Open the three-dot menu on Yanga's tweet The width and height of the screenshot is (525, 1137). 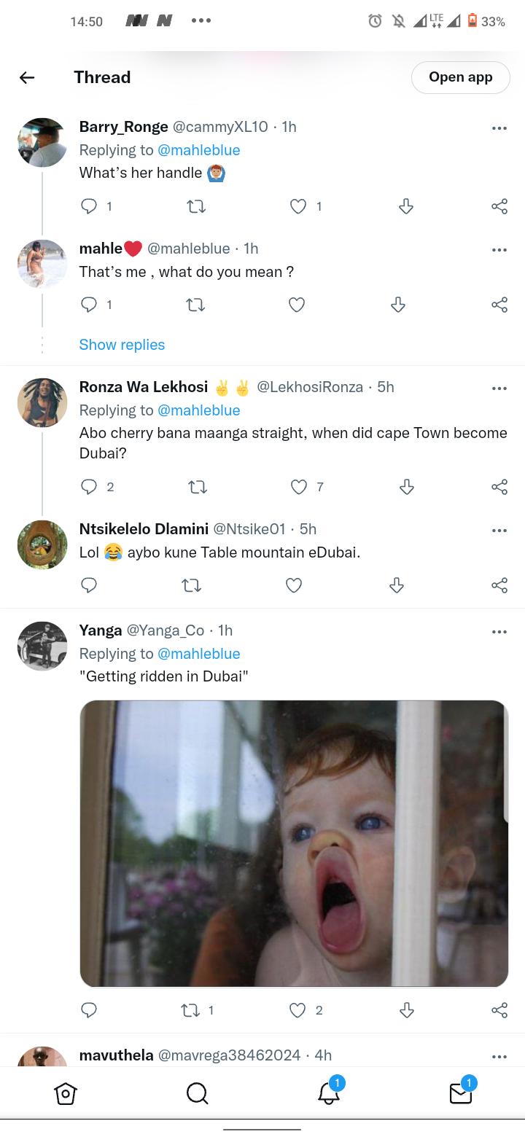coord(499,632)
